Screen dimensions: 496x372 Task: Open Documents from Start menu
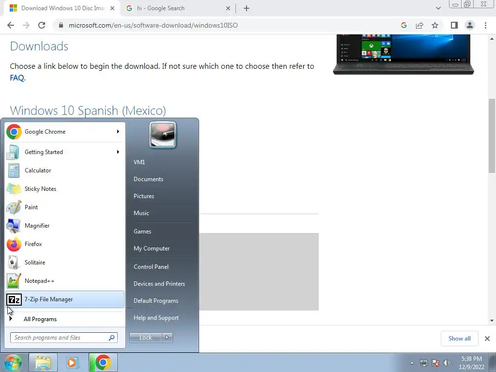(148, 179)
